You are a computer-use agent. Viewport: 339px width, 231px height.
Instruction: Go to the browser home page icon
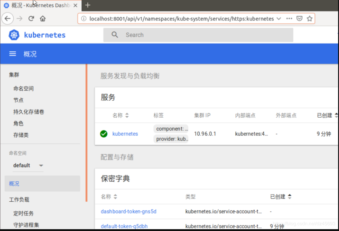(x=43, y=18)
